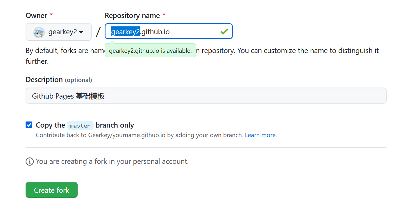Toggle Copy the master branch only checkbox
The image size is (406, 205).
point(29,125)
